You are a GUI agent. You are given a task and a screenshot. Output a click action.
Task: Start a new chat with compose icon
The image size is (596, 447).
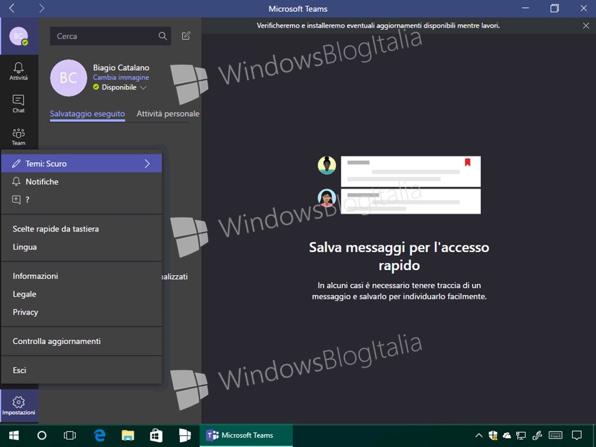186,36
